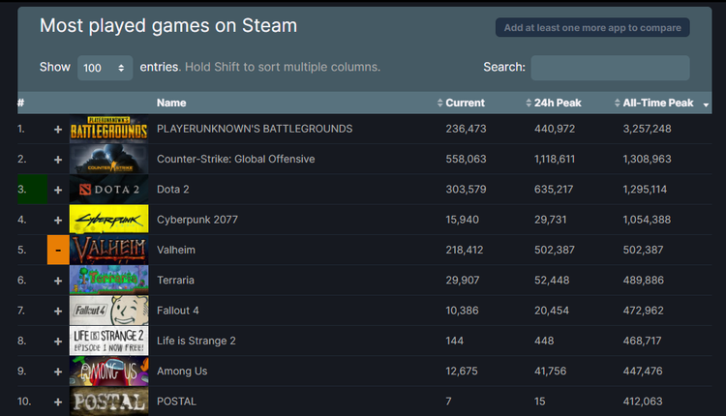Click the PUBG game logo thumbnail
726x416 pixels.
[x=108, y=129]
